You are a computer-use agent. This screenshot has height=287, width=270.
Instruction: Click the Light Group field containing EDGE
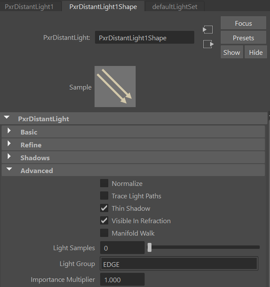(179, 263)
